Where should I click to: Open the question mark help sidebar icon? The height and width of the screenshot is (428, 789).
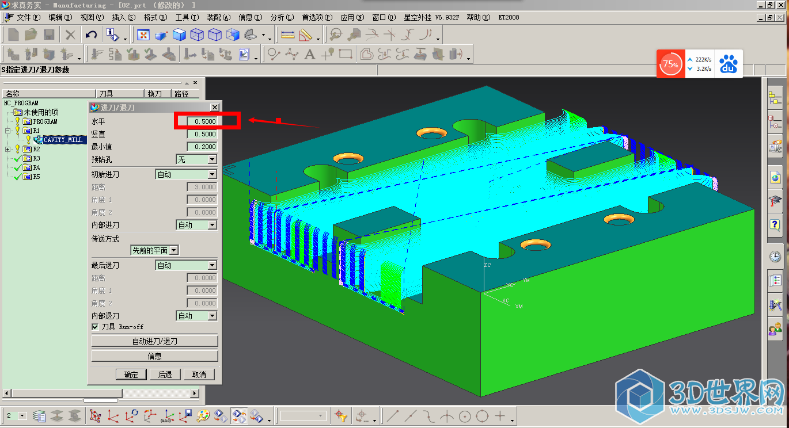tap(775, 224)
